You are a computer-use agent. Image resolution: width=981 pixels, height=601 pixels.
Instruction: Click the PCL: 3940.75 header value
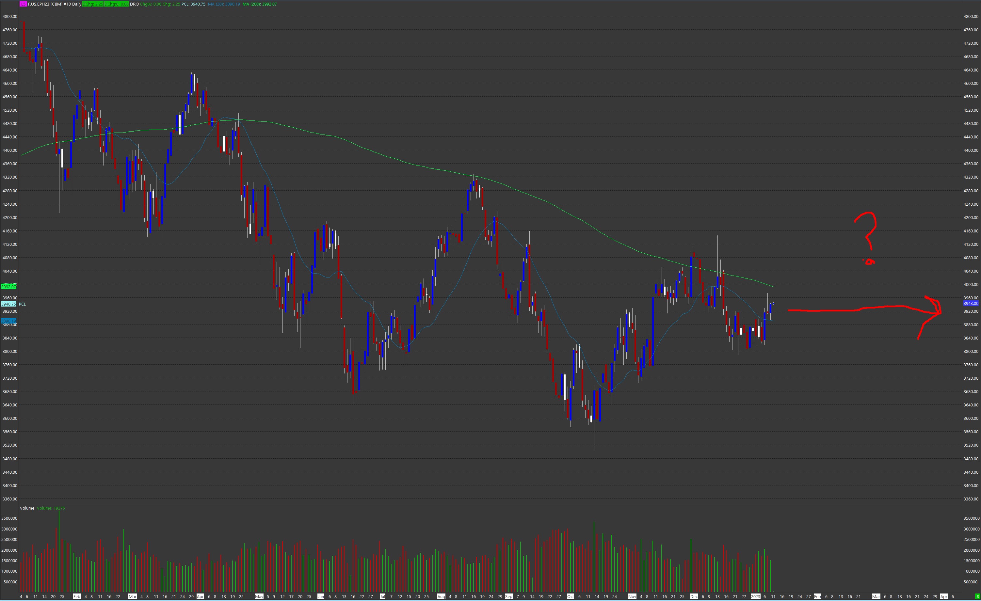[193, 4]
